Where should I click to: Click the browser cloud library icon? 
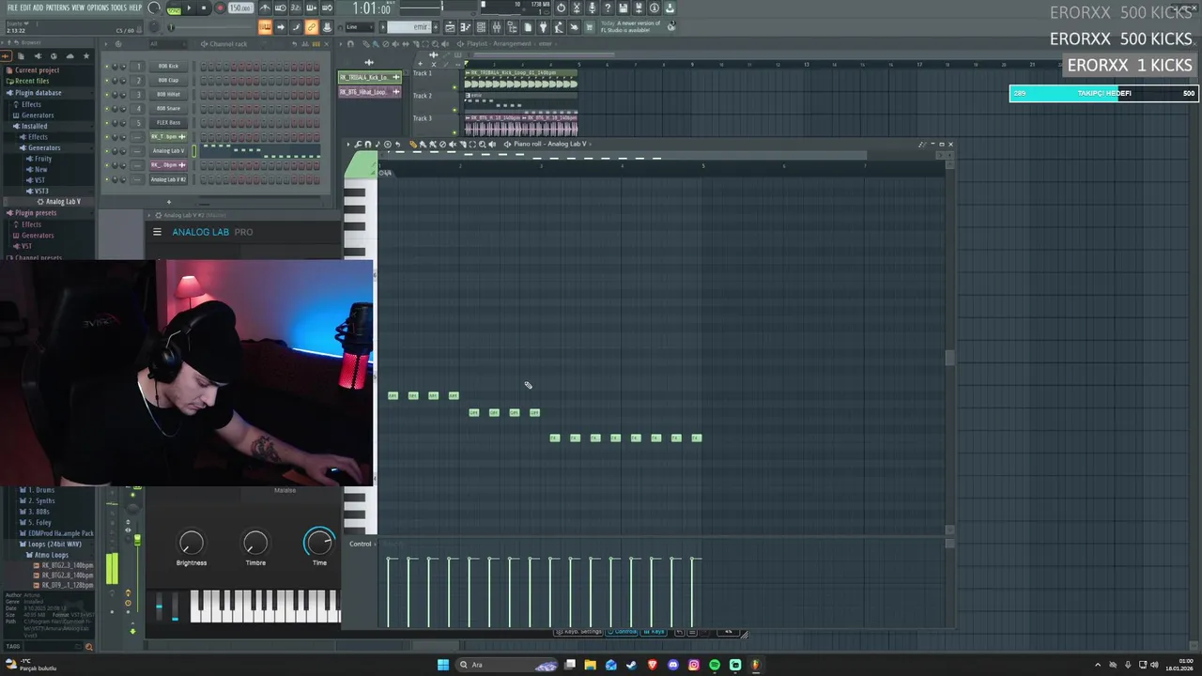click(x=69, y=55)
